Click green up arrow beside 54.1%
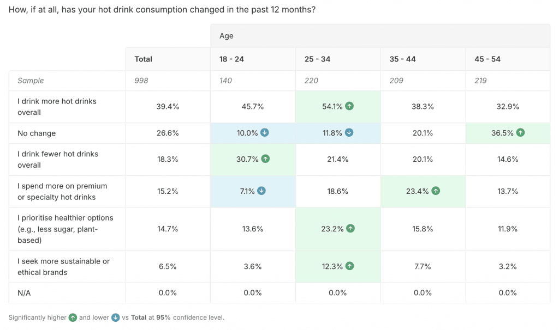This screenshot has width=559, height=330. pyautogui.click(x=349, y=106)
